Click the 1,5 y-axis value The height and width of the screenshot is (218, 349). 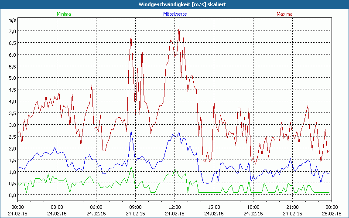tap(11, 160)
